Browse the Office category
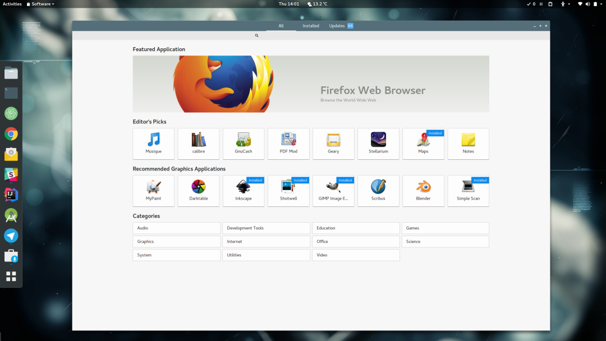 [x=356, y=241]
